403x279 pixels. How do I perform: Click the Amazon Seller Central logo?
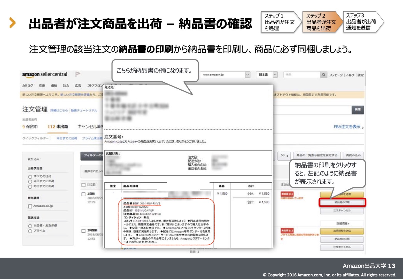pos(44,74)
